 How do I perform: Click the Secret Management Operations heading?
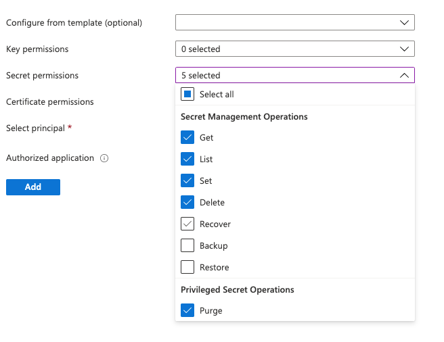244,117
